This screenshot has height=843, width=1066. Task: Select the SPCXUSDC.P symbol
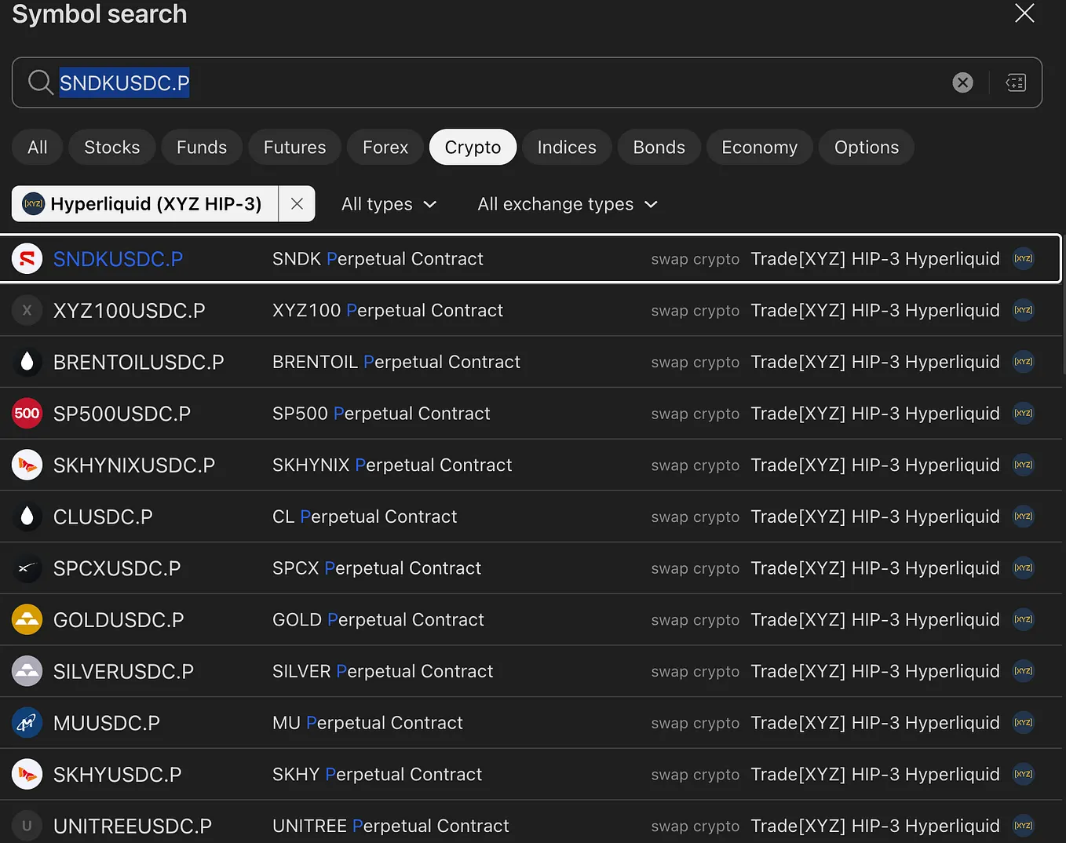531,568
